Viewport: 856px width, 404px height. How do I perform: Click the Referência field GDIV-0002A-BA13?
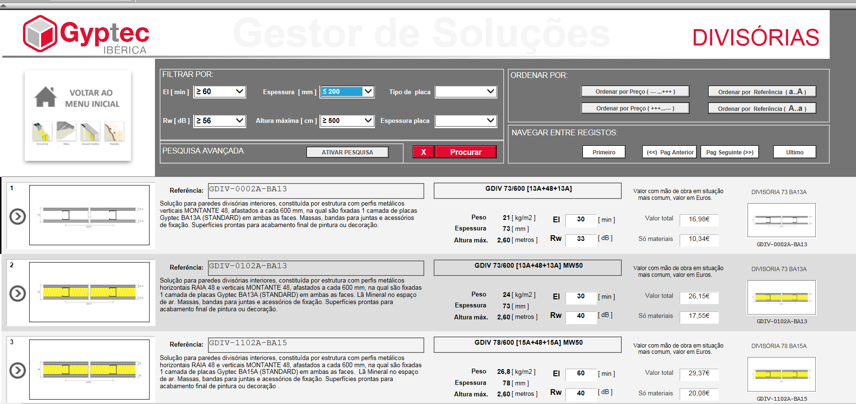316,191
